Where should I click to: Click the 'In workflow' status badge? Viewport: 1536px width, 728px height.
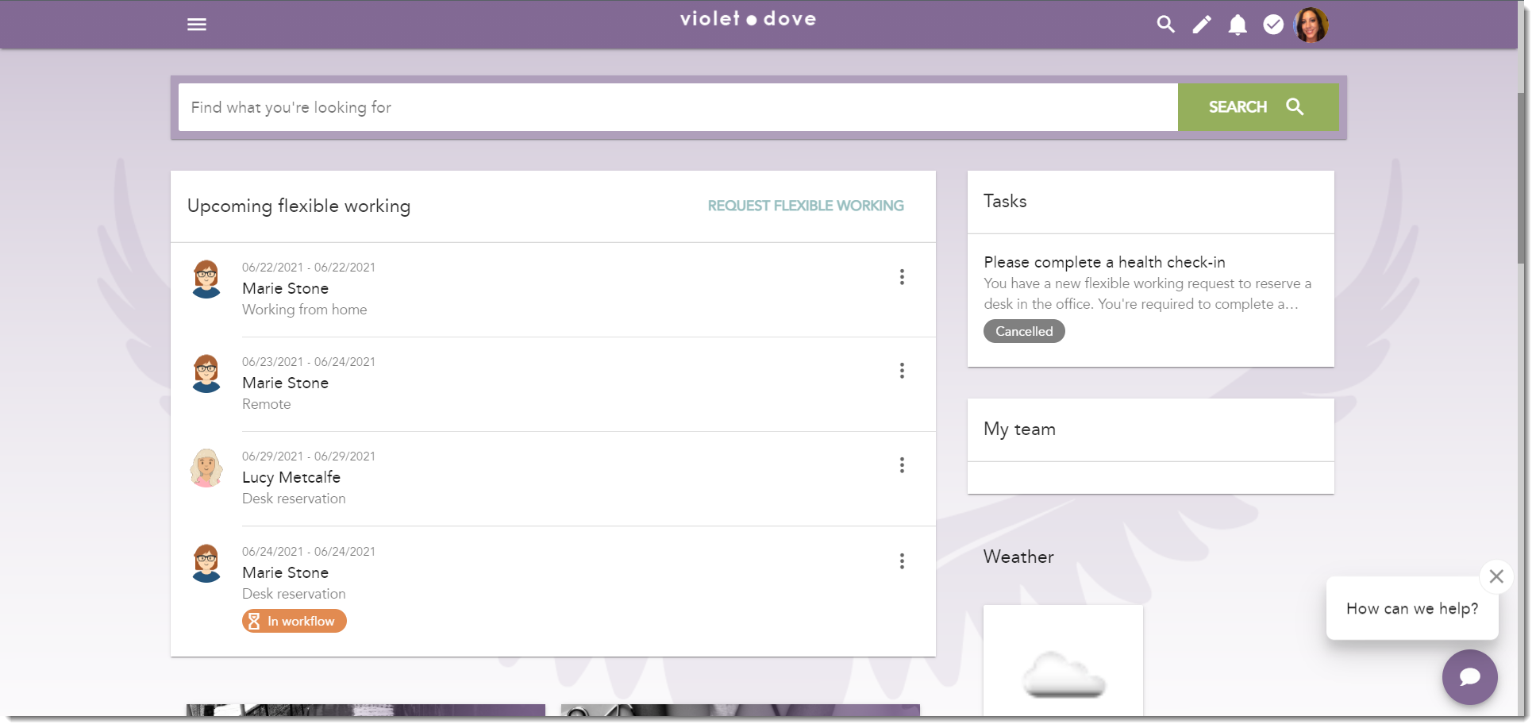(294, 621)
